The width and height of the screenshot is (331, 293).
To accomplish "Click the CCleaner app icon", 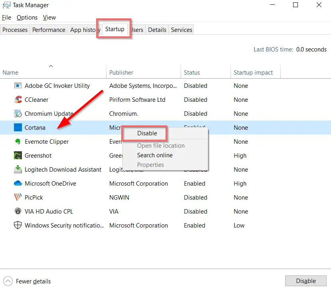I will [x=18, y=99].
